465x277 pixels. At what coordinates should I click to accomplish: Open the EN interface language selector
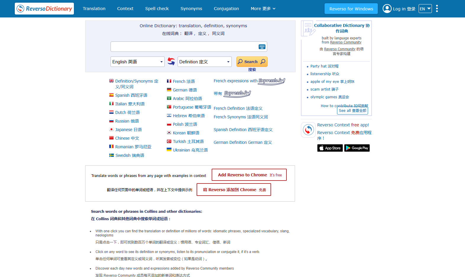click(x=425, y=9)
